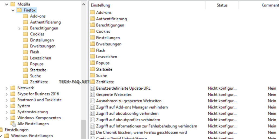Open Lesezeichen folder icon in tree

click(x=26, y=58)
